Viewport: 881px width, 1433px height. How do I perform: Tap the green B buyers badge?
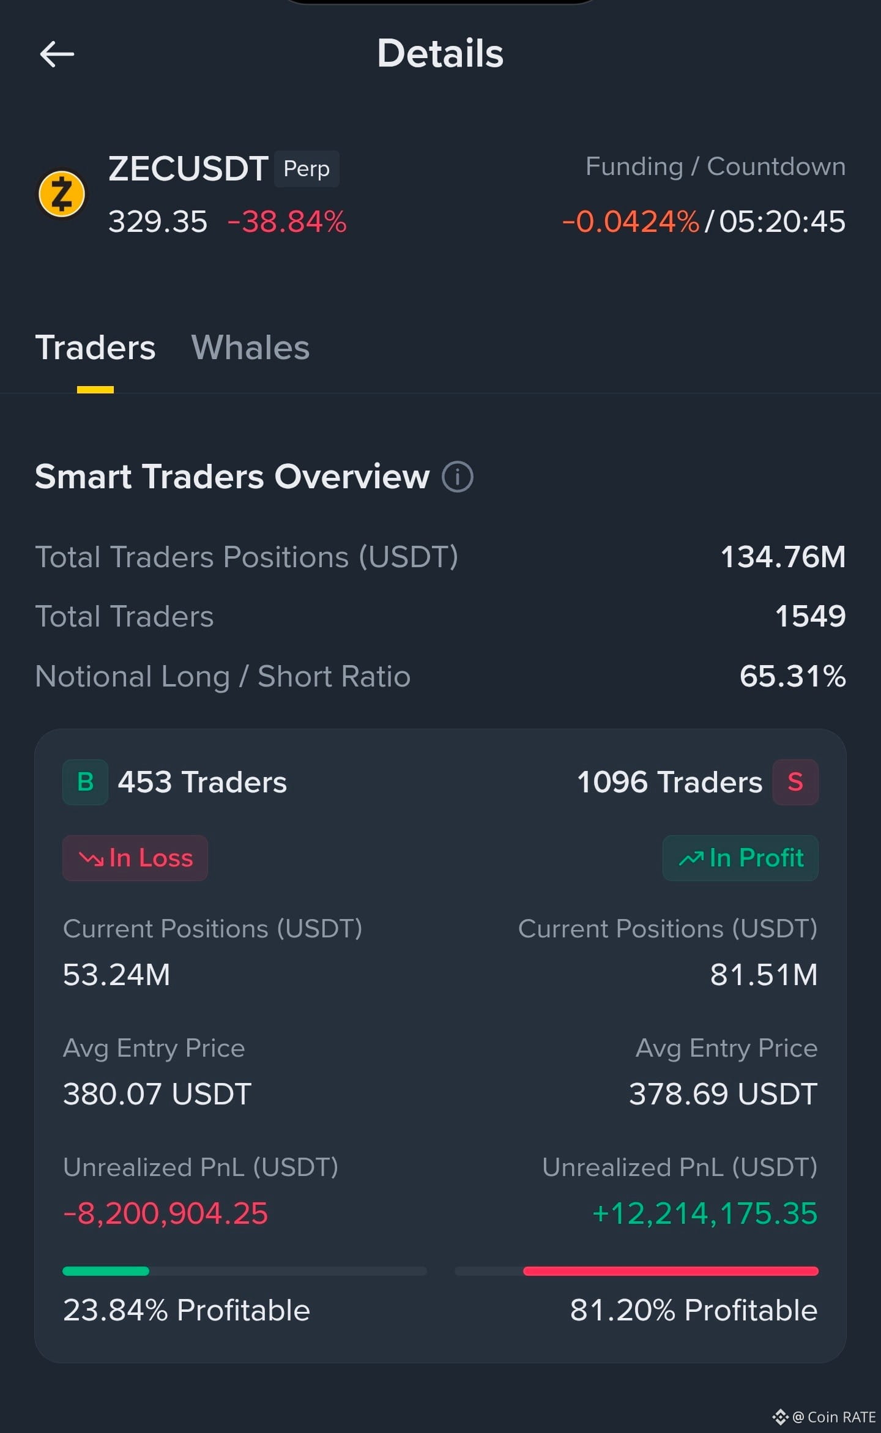pyautogui.click(x=85, y=782)
